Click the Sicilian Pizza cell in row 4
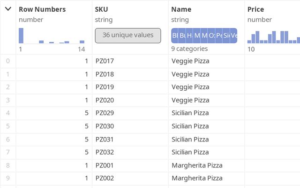Image resolution: width=300 pixels, height=188 pixels. point(190,113)
